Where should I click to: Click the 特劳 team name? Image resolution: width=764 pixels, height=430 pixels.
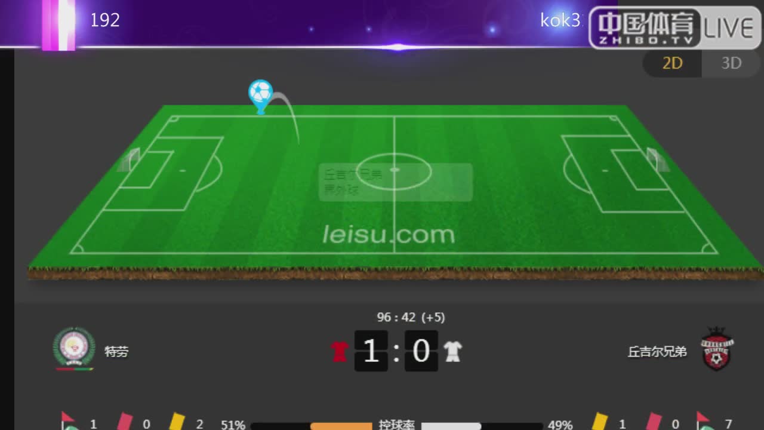tap(116, 352)
